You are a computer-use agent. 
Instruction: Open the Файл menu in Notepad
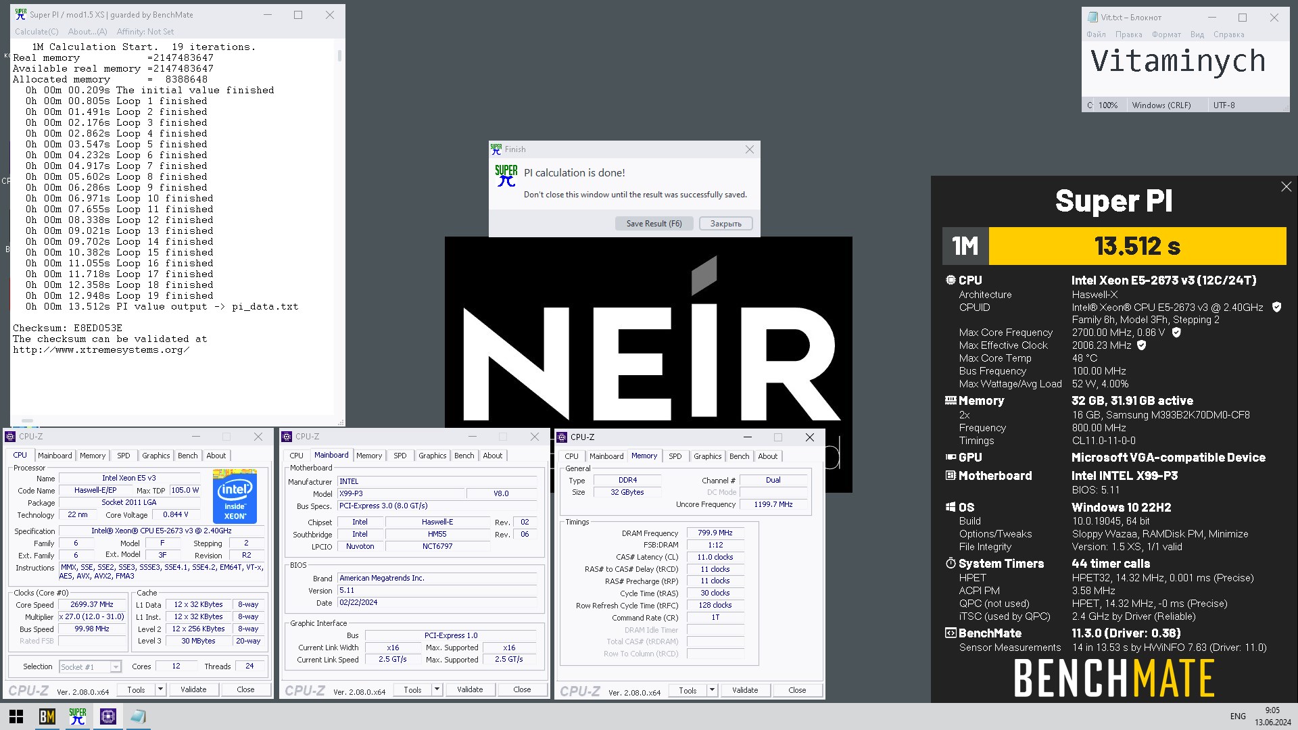pyautogui.click(x=1097, y=34)
